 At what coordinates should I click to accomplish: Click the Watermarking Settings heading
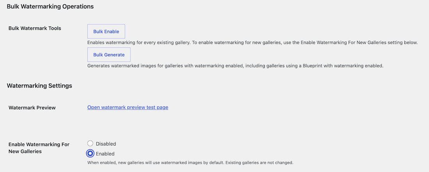(x=39, y=86)
